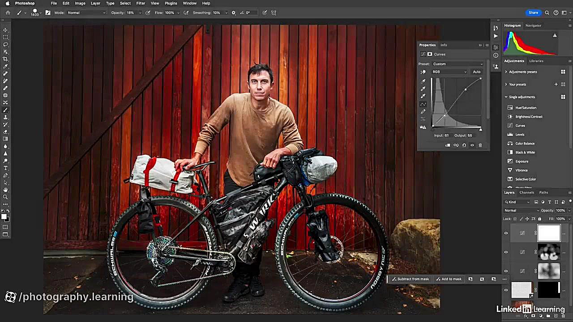Viewport: 573px width, 322px height.
Task: Select the Crop tool
Action: click(5, 59)
